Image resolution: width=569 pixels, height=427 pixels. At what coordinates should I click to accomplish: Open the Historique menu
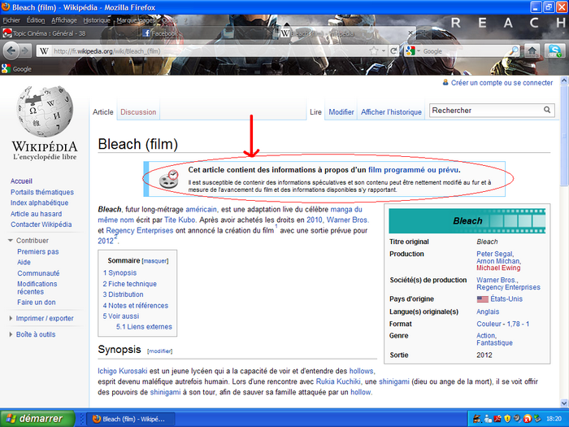(x=97, y=20)
